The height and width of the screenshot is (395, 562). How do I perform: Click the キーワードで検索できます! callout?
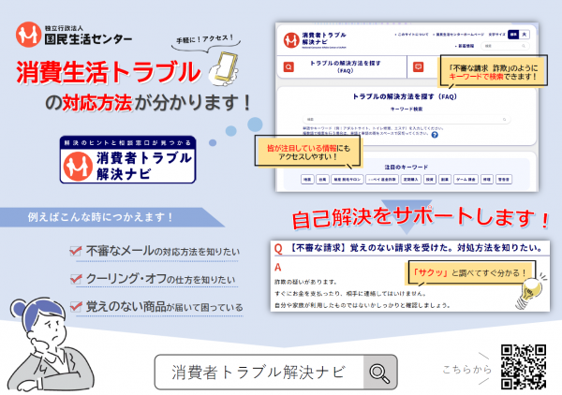[494, 72]
